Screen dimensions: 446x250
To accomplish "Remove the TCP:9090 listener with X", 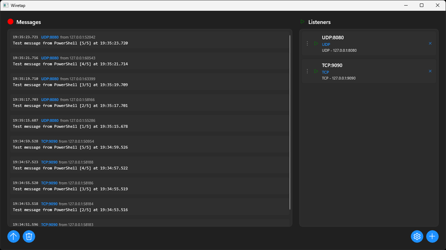I will (x=430, y=71).
